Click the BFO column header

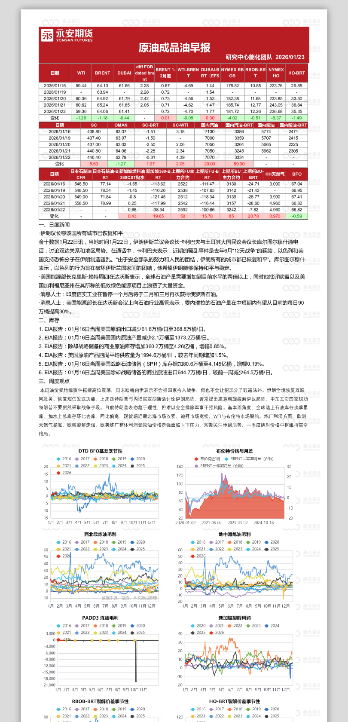(x=296, y=174)
